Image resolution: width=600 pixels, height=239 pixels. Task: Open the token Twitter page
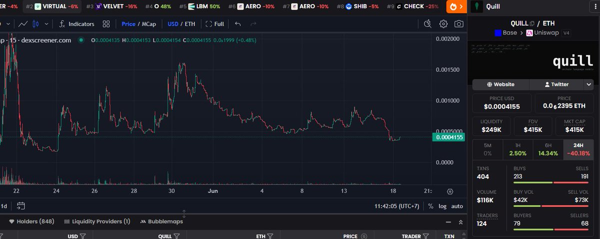556,84
